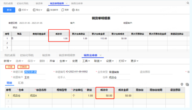Click the 累计出库金额 column header
The width and height of the screenshot is (192, 110).
pyautogui.click(x=98, y=34)
